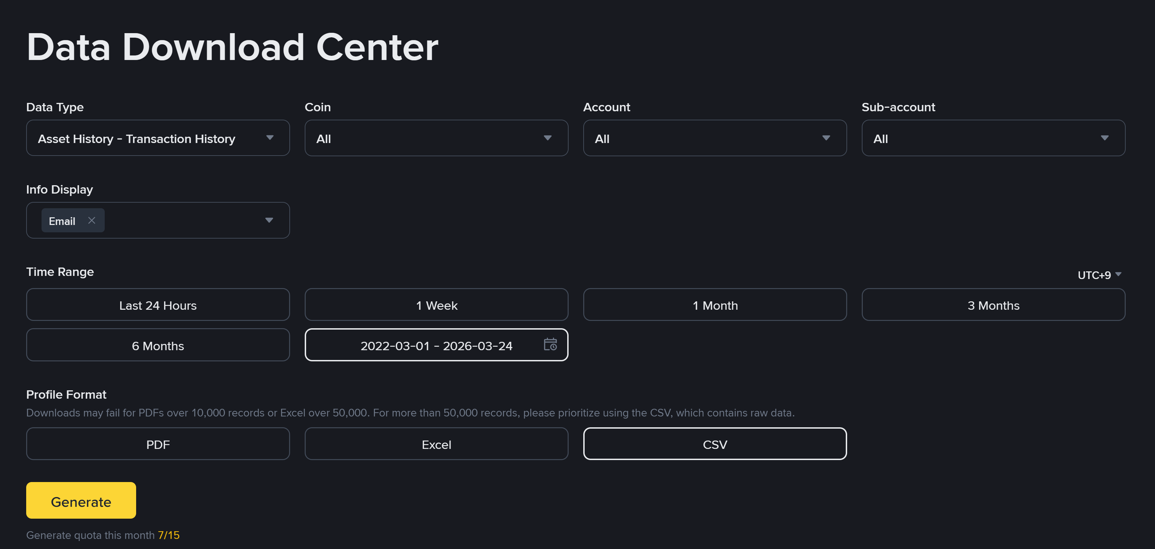
Task: Select Excel profile format
Action: pyautogui.click(x=436, y=444)
